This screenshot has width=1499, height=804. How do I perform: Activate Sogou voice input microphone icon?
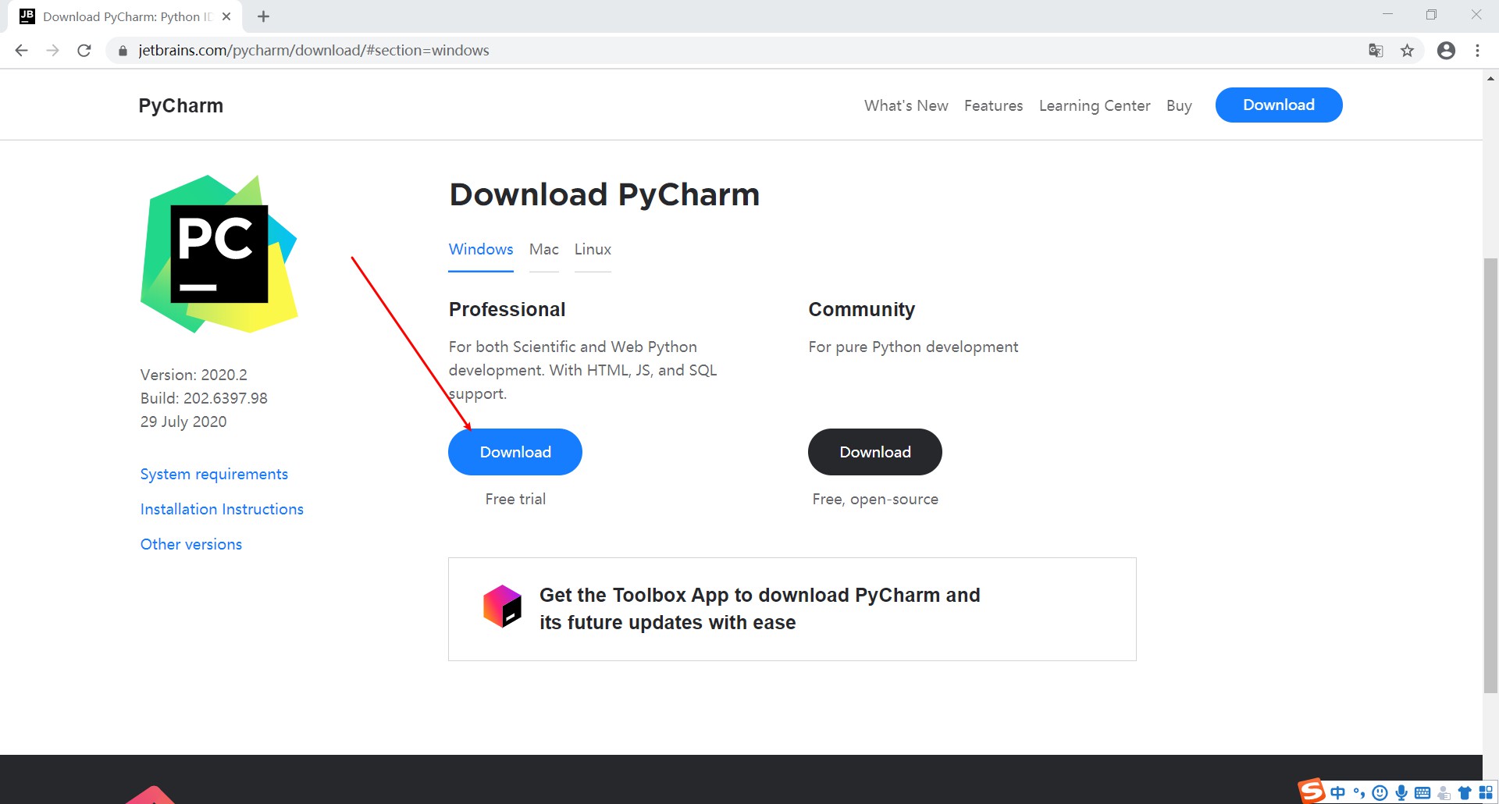point(1401,793)
